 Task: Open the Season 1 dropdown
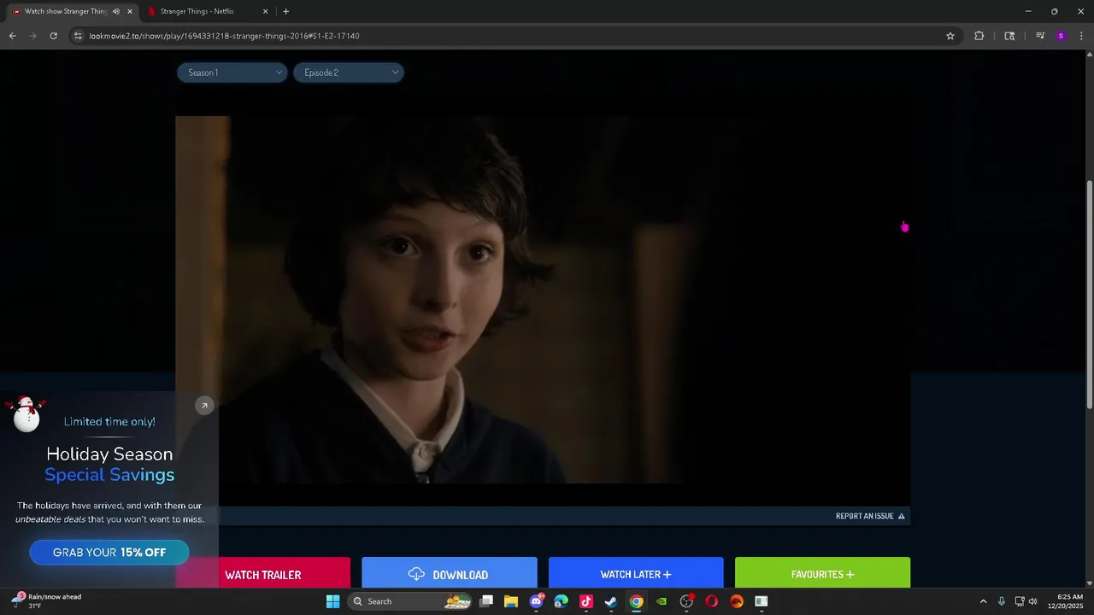point(232,73)
